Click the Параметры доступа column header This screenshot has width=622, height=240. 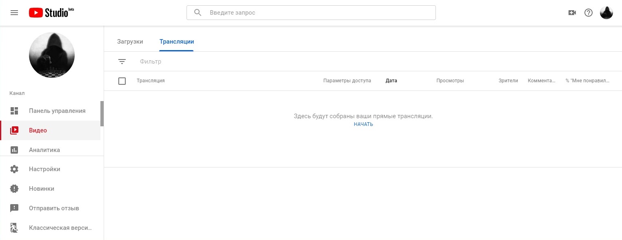pyautogui.click(x=347, y=81)
